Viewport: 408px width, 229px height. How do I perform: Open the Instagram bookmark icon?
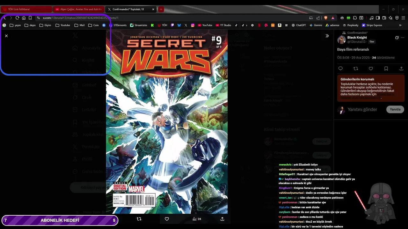point(193,25)
